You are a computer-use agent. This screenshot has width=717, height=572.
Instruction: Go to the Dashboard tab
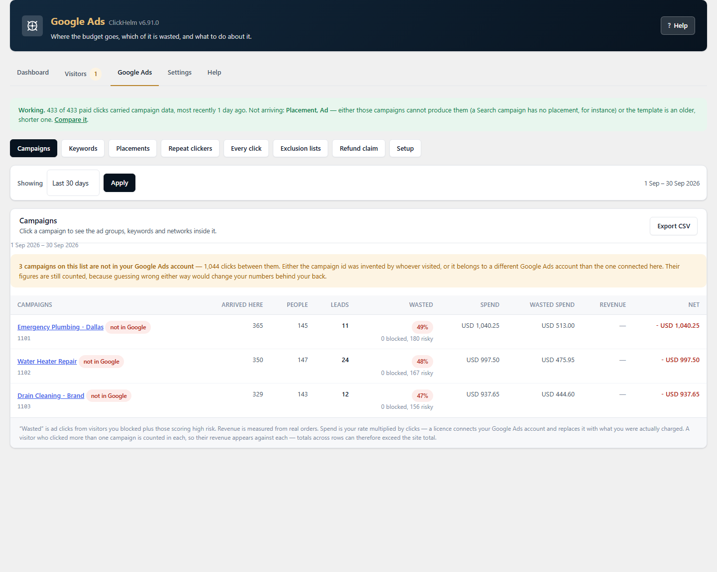click(33, 73)
